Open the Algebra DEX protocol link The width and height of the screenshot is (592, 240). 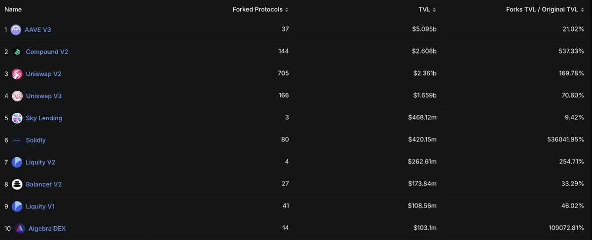tap(47, 229)
